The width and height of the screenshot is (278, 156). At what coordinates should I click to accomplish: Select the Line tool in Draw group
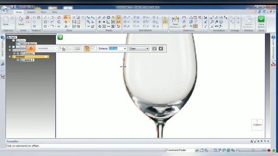coord(45,17)
